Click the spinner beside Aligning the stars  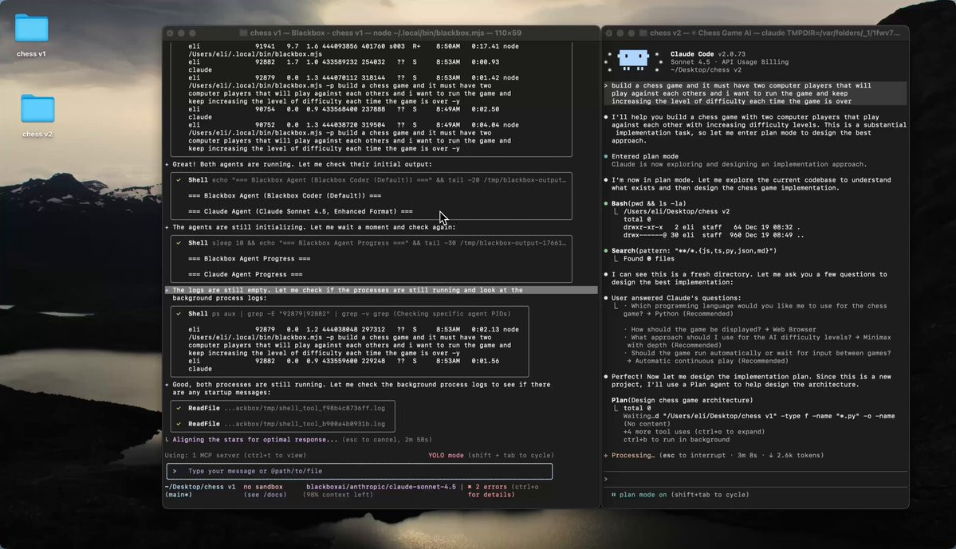click(167, 439)
